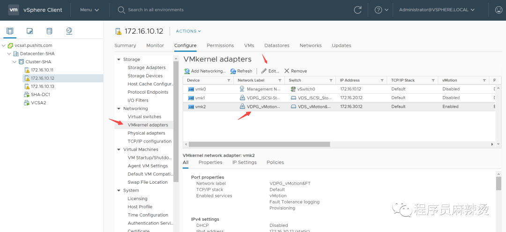Click the vmk0 adapter icon
Viewport: 506px width, 232px height.
click(x=191, y=89)
